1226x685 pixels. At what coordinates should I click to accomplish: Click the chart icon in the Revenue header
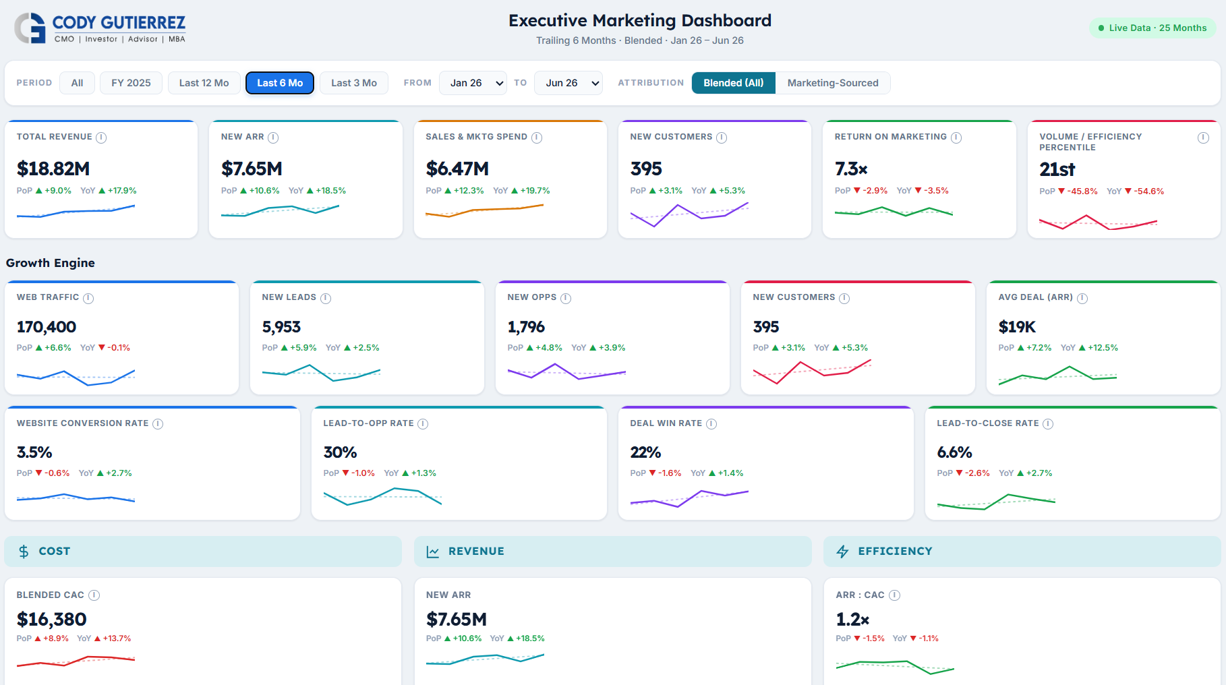pos(433,552)
